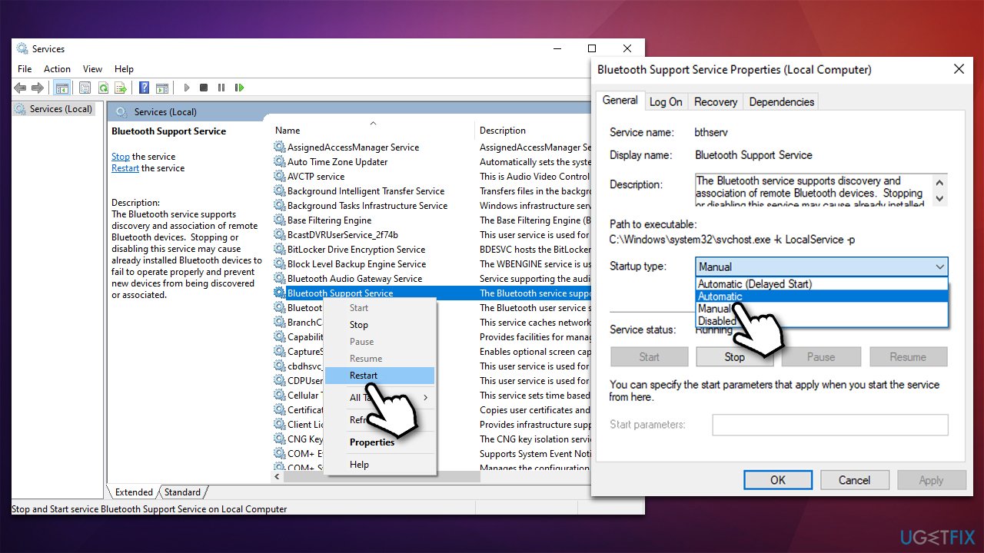Open the Help menu in Services
Viewport: 984px width, 553px height.
[124, 68]
